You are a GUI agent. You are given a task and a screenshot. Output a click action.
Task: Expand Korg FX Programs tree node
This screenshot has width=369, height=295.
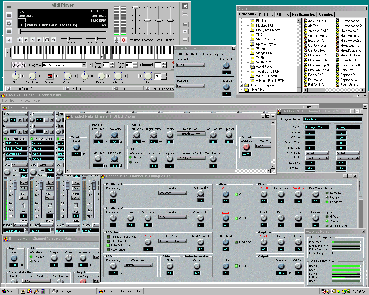point(241,85)
